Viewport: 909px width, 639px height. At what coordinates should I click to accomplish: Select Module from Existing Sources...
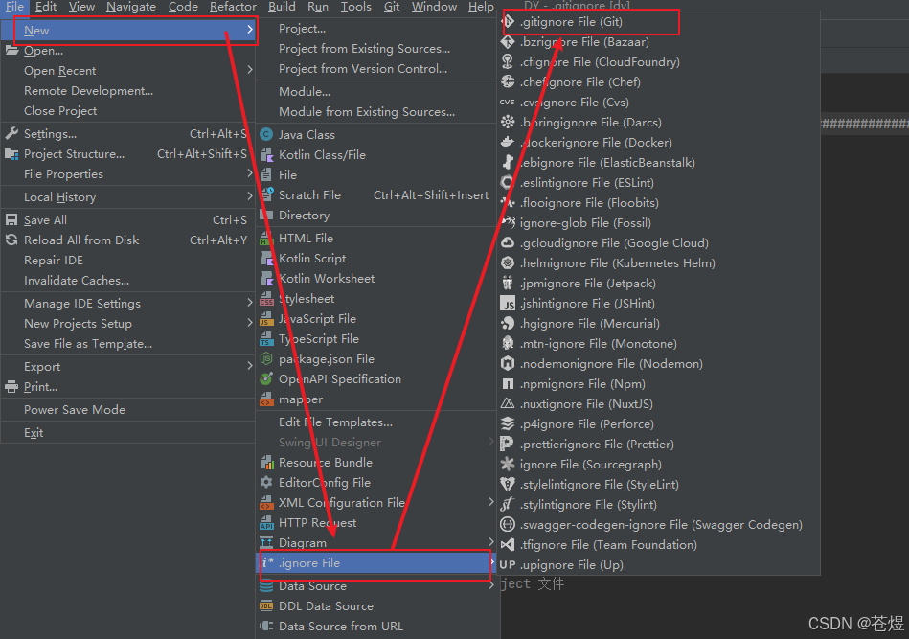[377, 112]
